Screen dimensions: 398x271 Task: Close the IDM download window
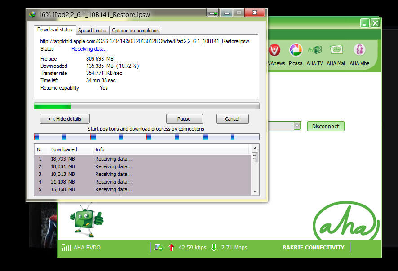(255, 13)
